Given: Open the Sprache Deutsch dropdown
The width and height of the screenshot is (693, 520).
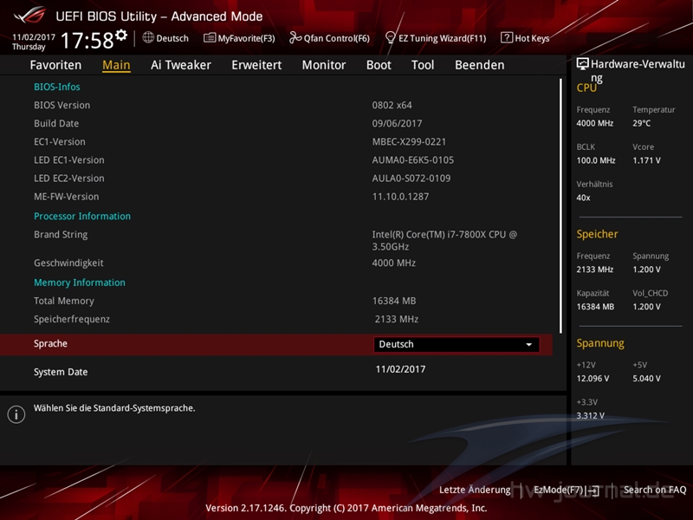Looking at the screenshot, I should pos(457,344).
